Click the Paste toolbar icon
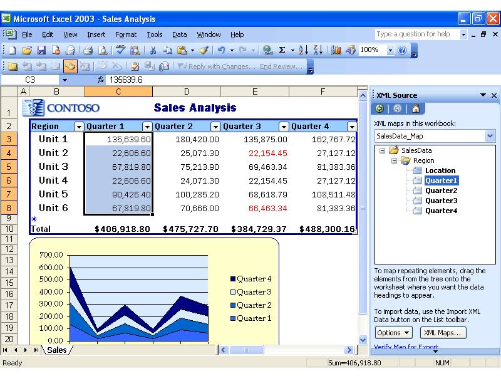The image size is (501, 376). tap(182, 50)
